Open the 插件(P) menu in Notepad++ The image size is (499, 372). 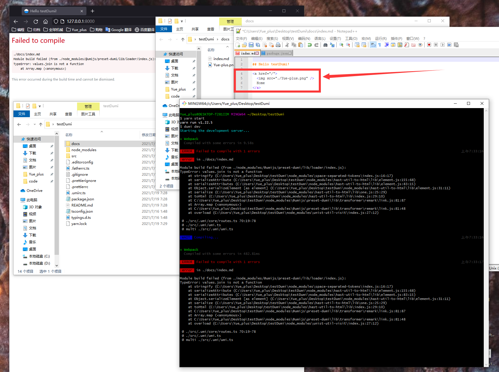[x=396, y=38]
